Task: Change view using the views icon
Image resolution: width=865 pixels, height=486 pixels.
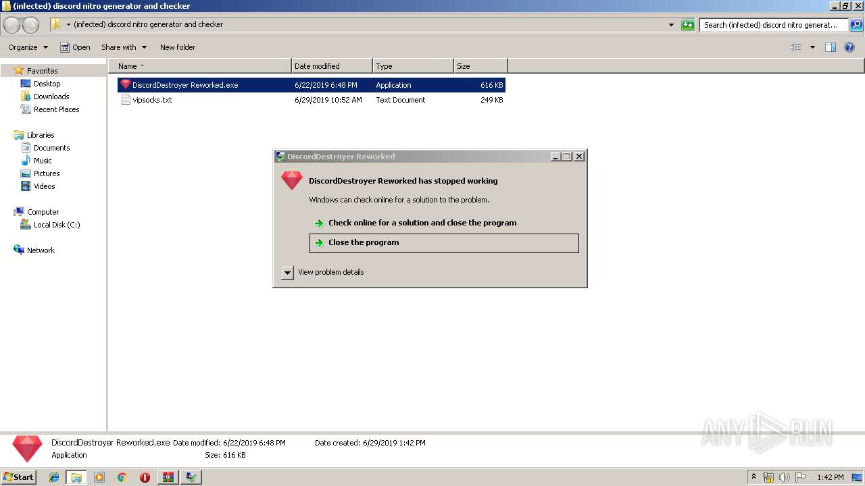Action: click(x=796, y=47)
